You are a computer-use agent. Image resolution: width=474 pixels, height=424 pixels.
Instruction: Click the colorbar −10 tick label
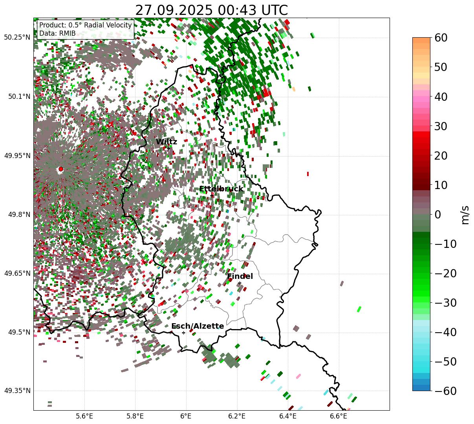click(445, 244)
